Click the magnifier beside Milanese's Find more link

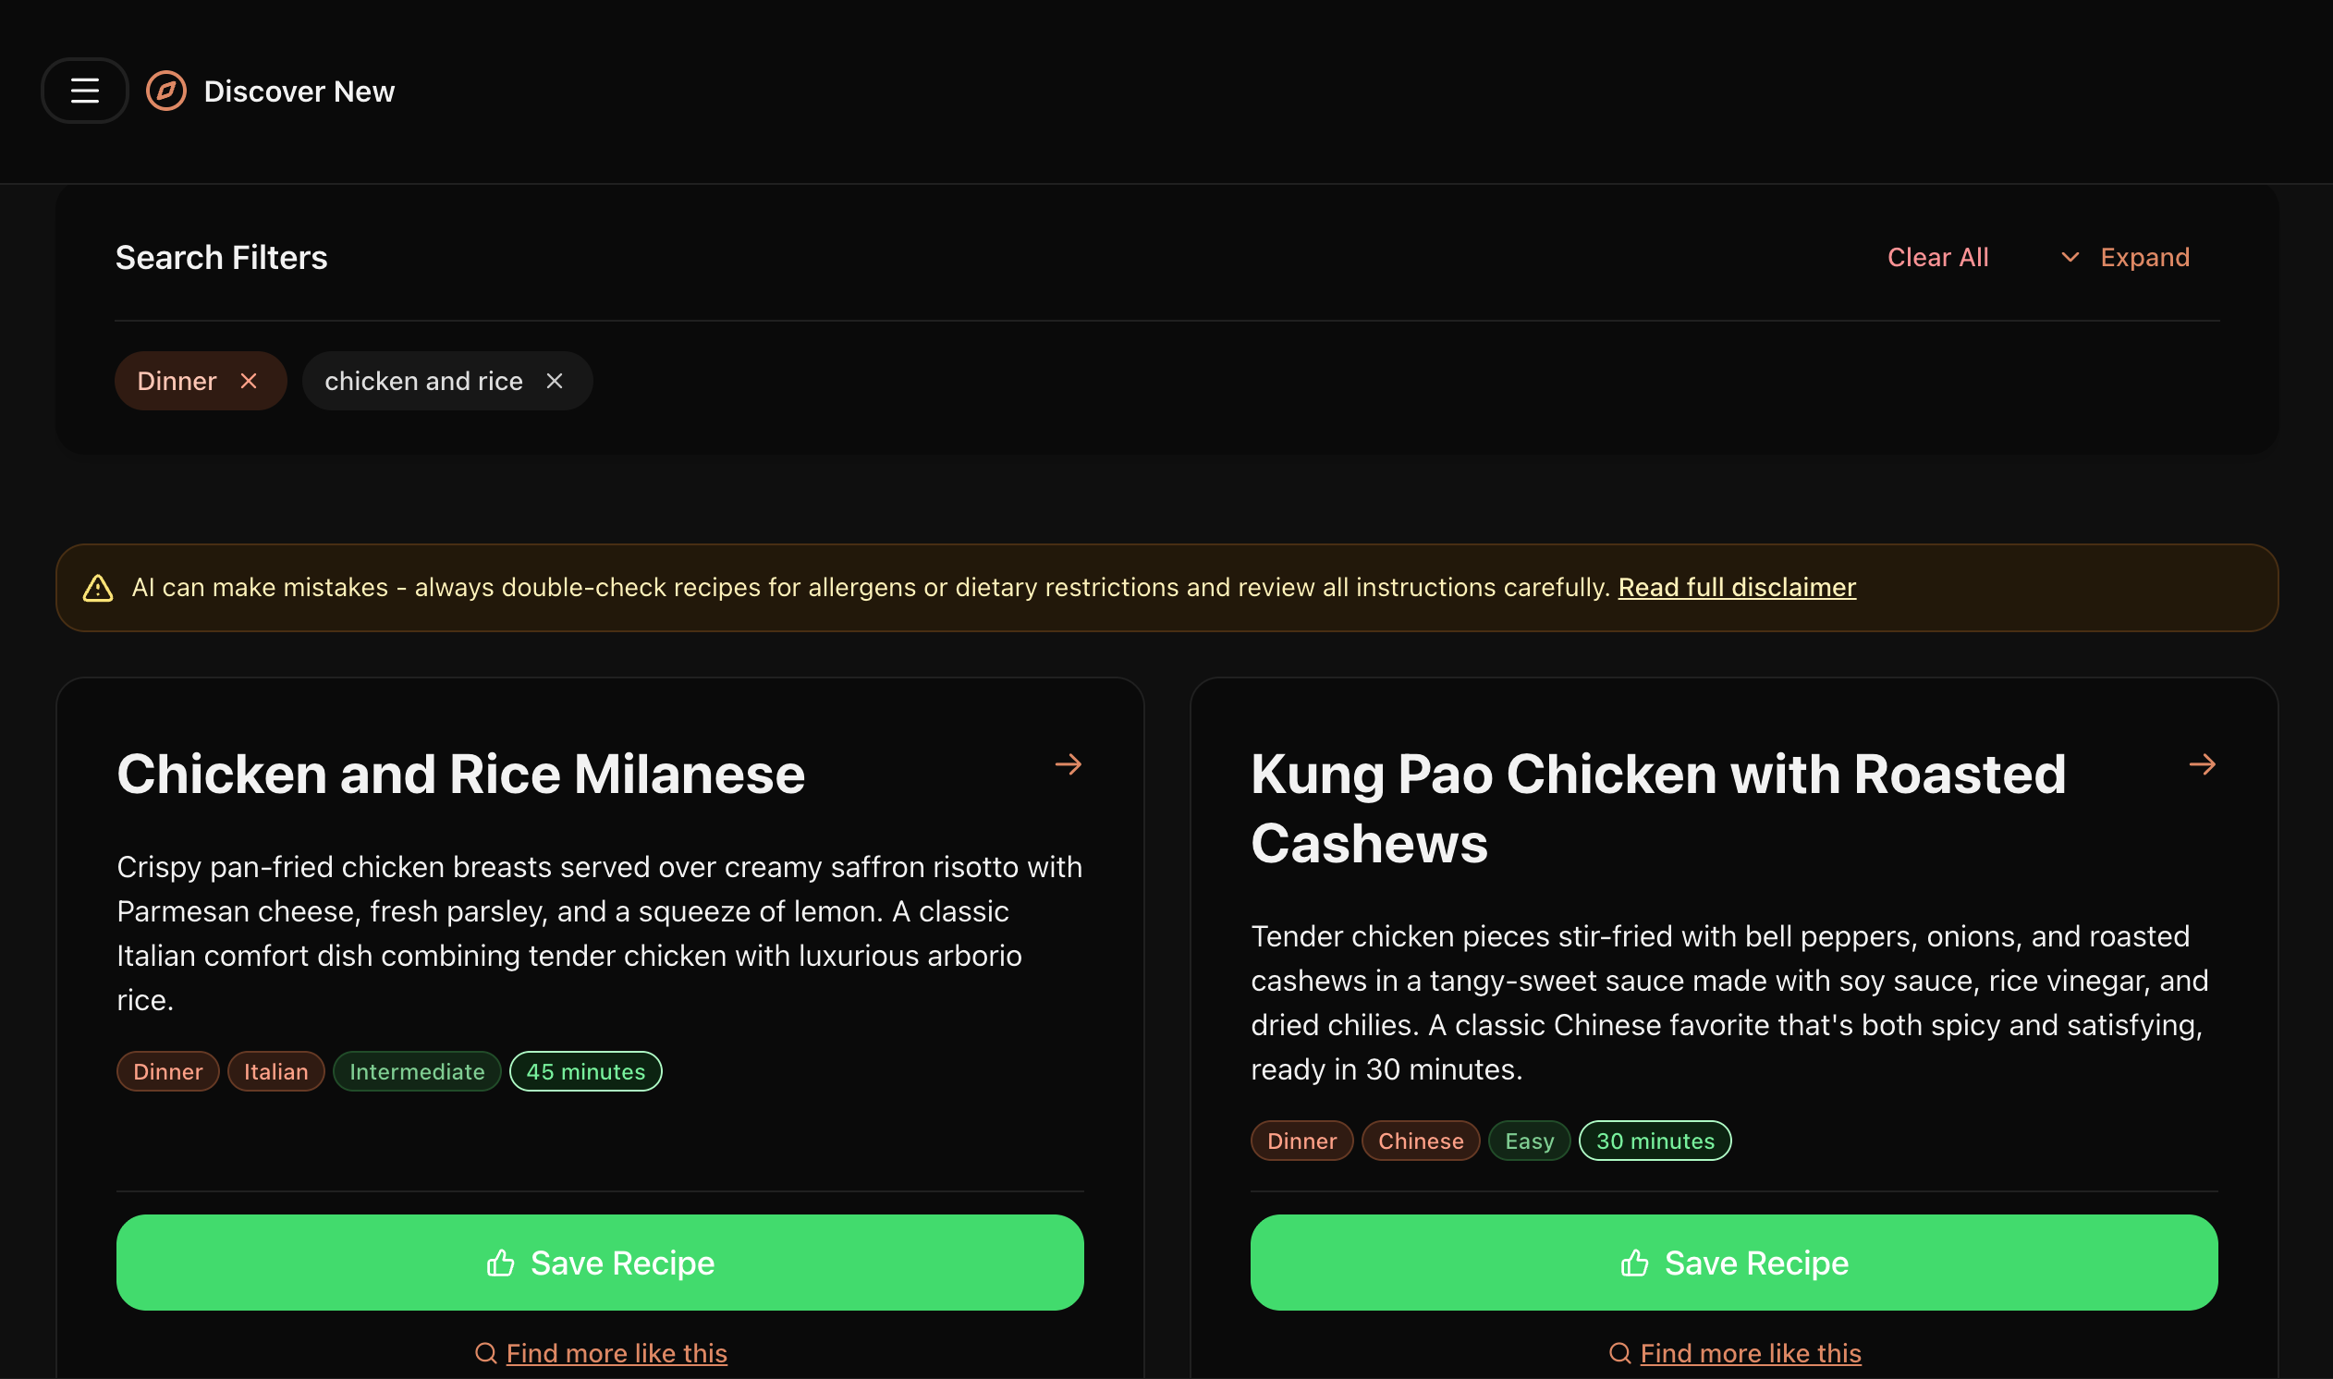tap(486, 1353)
